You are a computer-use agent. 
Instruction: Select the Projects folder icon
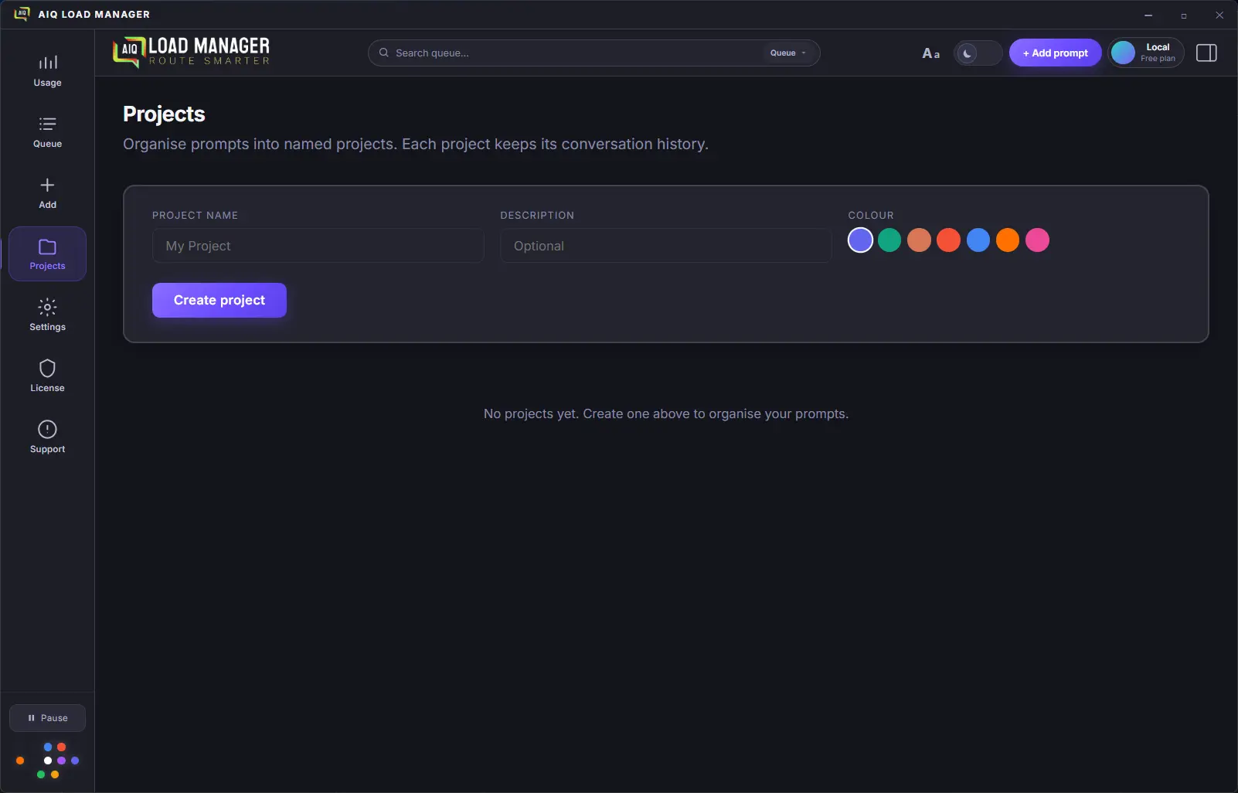click(47, 247)
